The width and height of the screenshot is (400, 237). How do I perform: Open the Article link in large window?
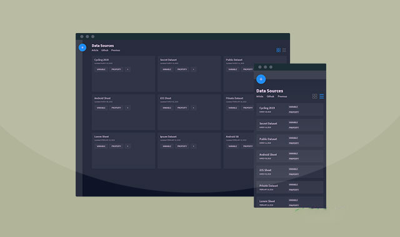(x=95, y=50)
